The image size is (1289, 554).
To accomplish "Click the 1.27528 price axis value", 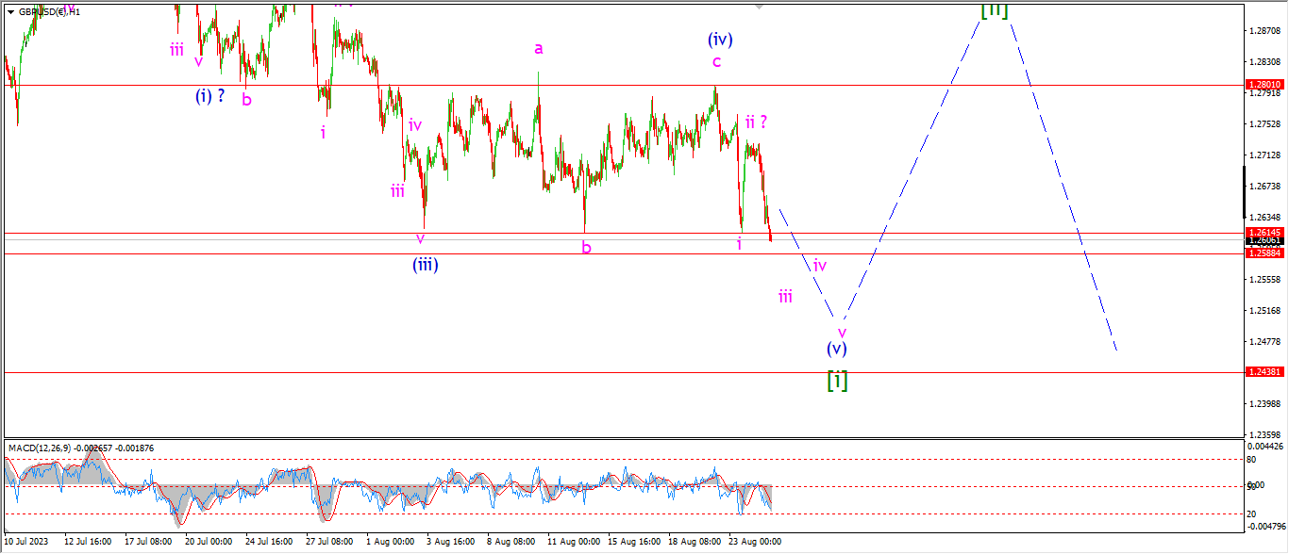I will point(1264,124).
